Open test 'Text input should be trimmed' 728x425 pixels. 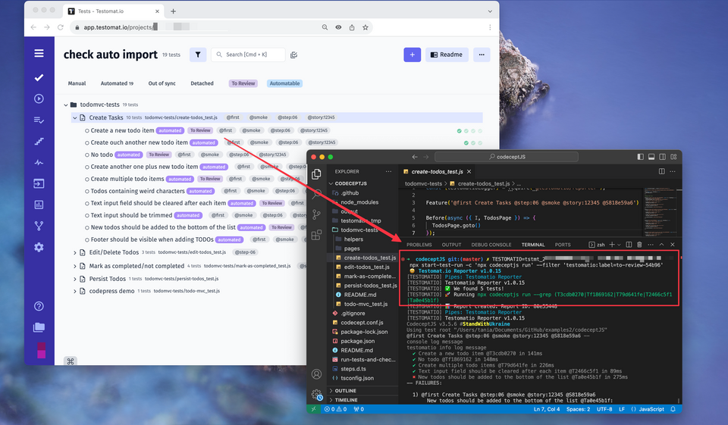[131, 215]
